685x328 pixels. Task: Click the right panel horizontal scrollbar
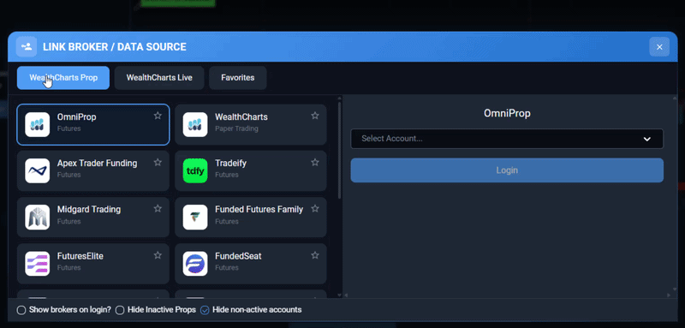click(x=507, y=295)
